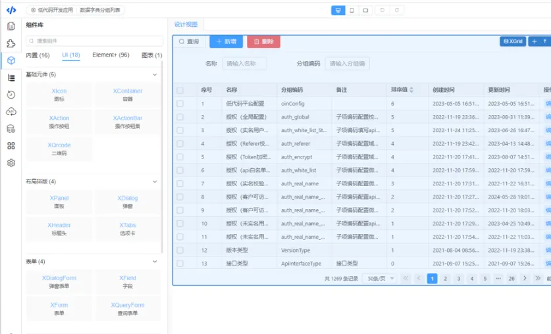551x334 pixels.
Task: Select the XActionBar 操作按钮集 component
Action: pyautogui.click(x=128, y=122)
